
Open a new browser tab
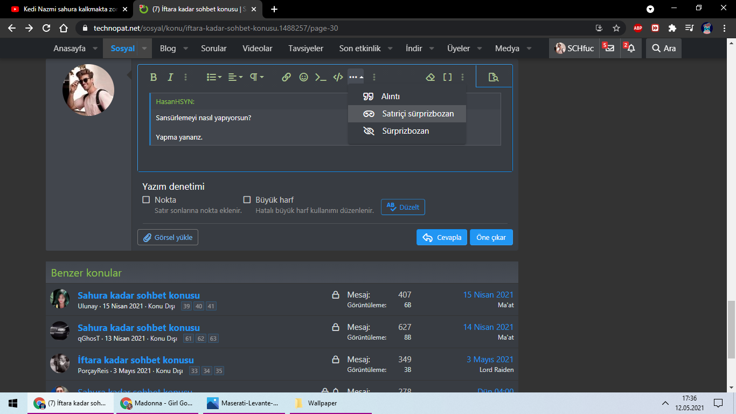point(274,9)
